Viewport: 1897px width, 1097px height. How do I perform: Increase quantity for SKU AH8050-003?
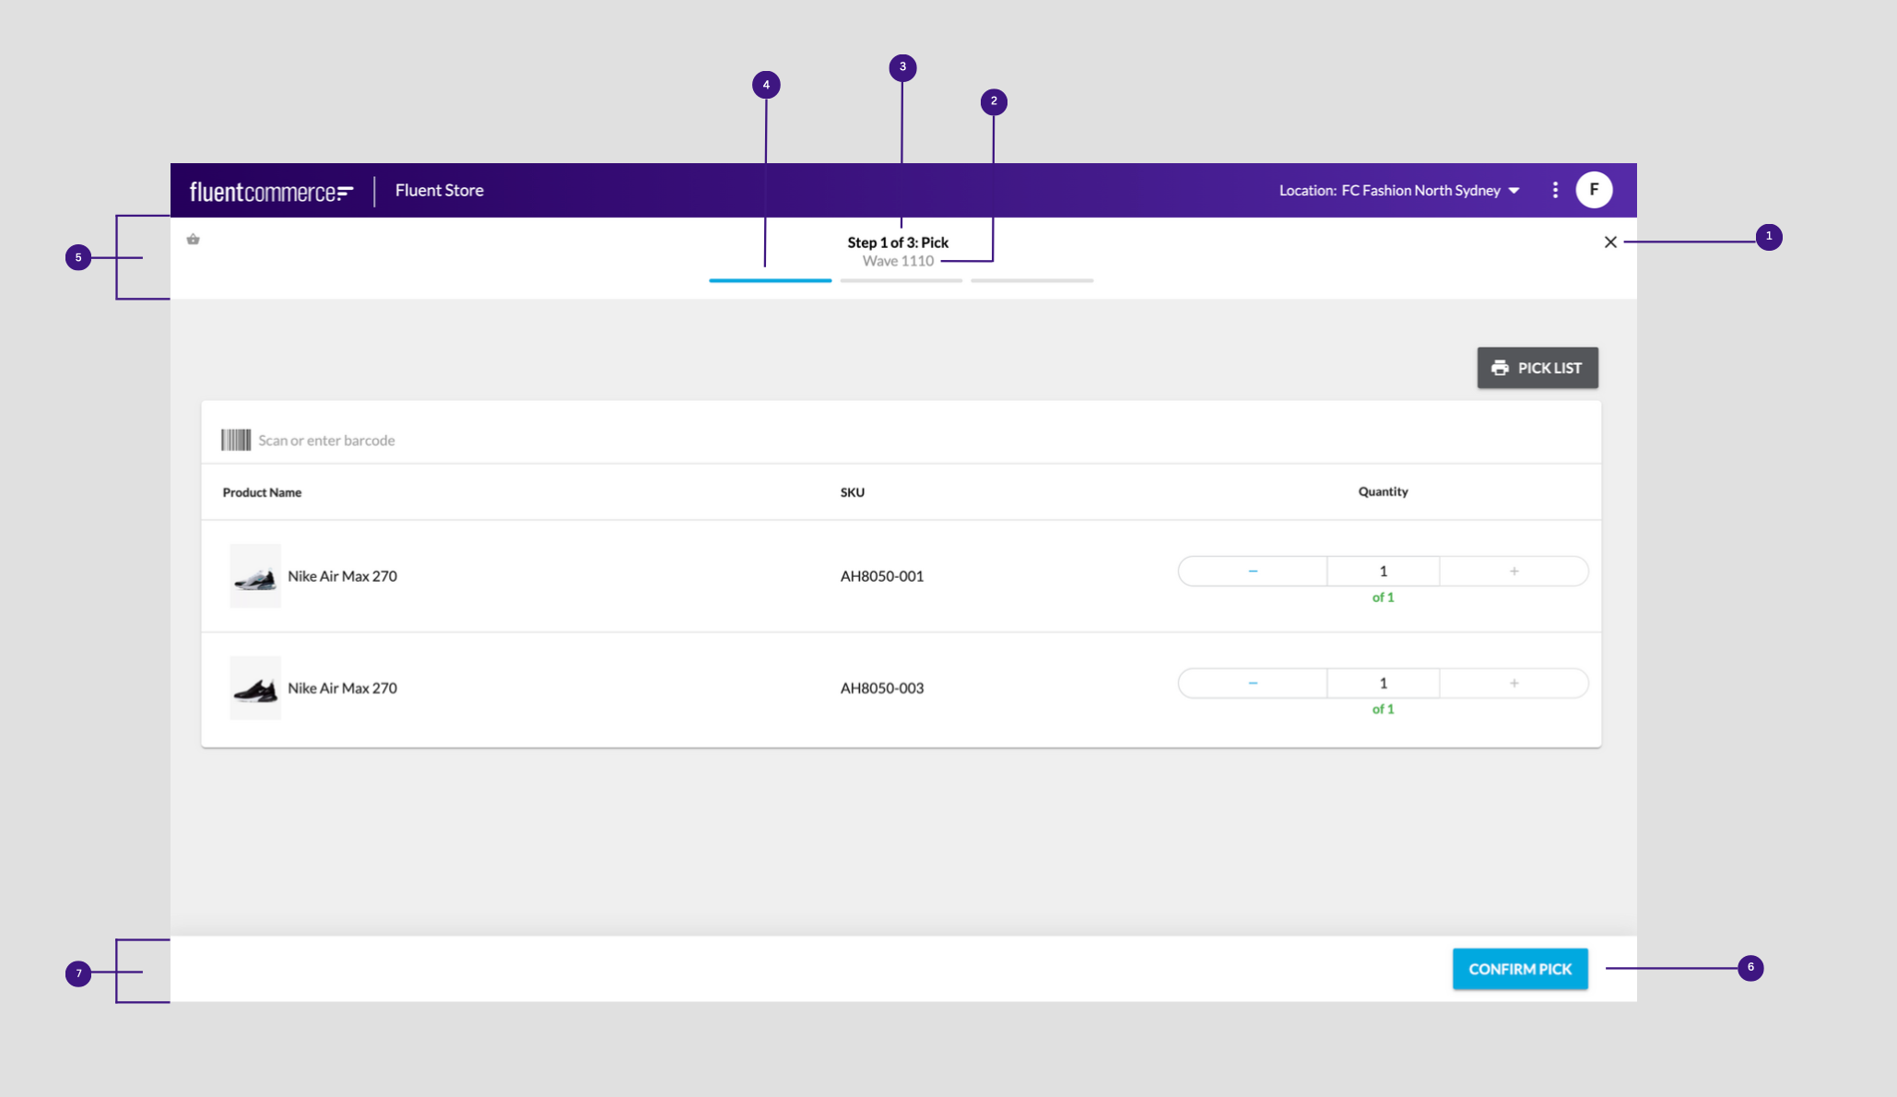(1514, 683)
